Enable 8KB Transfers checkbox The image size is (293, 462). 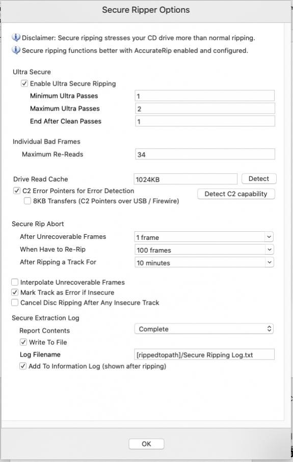click(x=28, y=201)
